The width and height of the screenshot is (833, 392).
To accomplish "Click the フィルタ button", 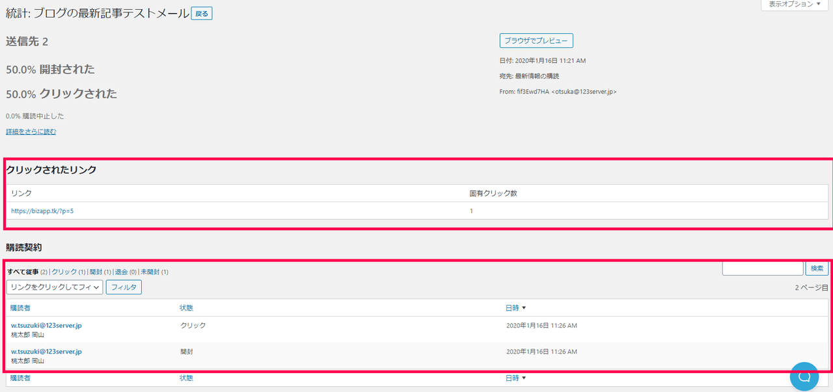I will [124, 287].
